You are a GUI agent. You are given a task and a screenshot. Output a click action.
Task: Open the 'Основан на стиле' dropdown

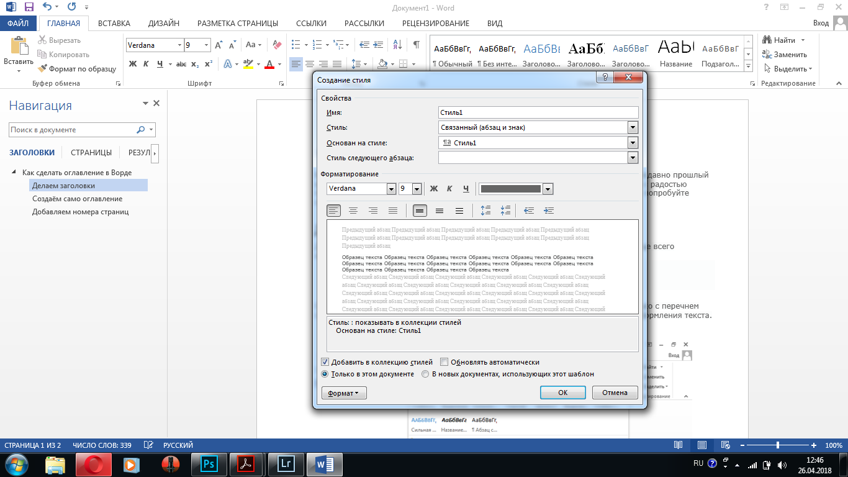633,143
